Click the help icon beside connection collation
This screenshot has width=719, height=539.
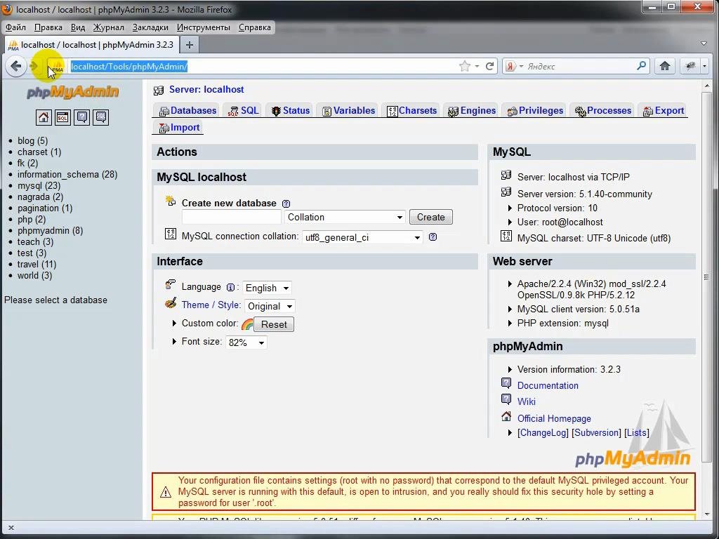click(433, 237)
